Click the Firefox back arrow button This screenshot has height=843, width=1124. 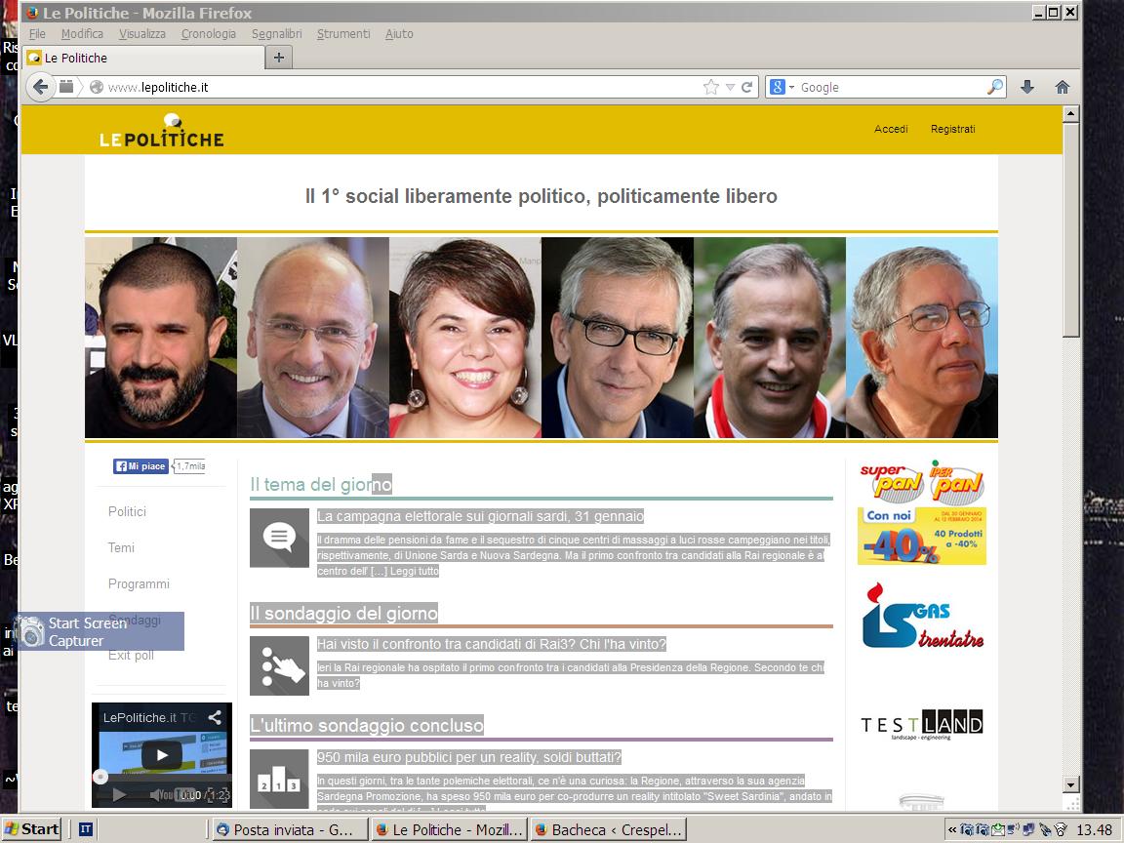[40, 87]
